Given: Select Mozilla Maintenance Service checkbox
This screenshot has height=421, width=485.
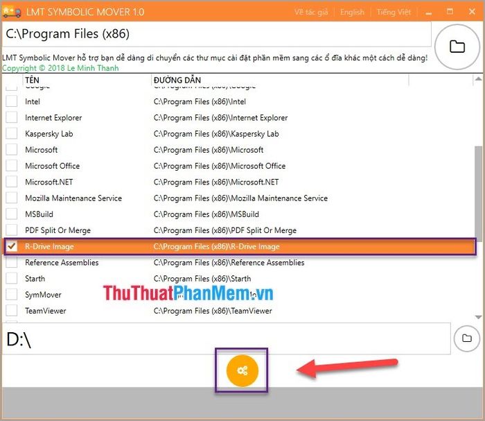Looking at the screenshot, I should coord(12,198).
